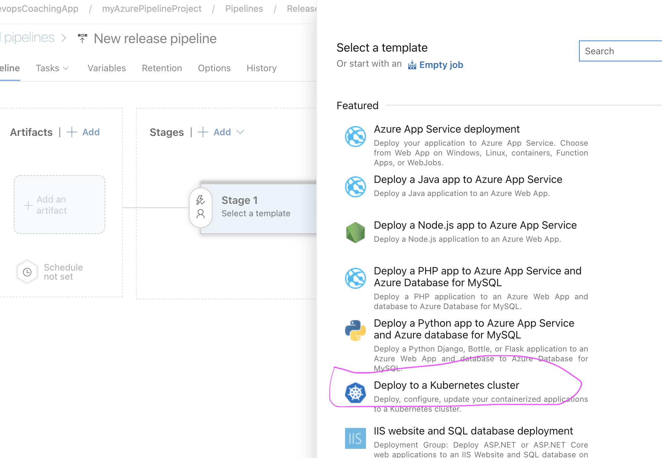
Task: Click the Node.js green hexagon icon
Action: [355, 232]
